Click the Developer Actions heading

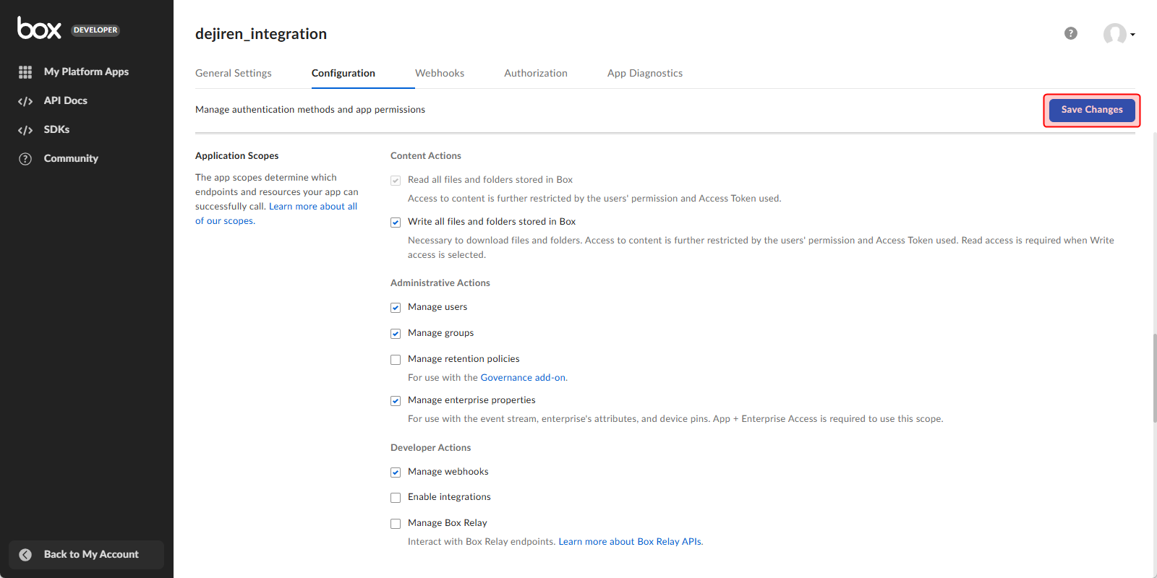coord(430,447)
